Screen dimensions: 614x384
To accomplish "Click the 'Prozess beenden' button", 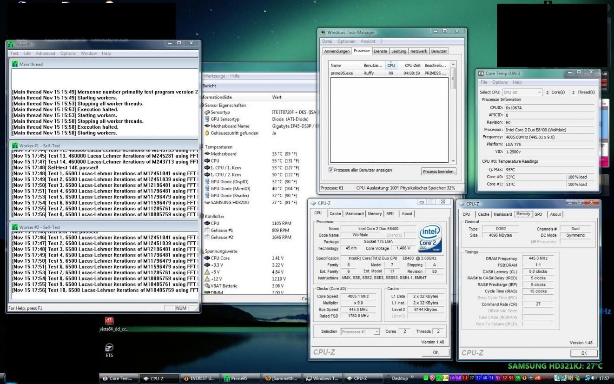I will pos(439,172).
